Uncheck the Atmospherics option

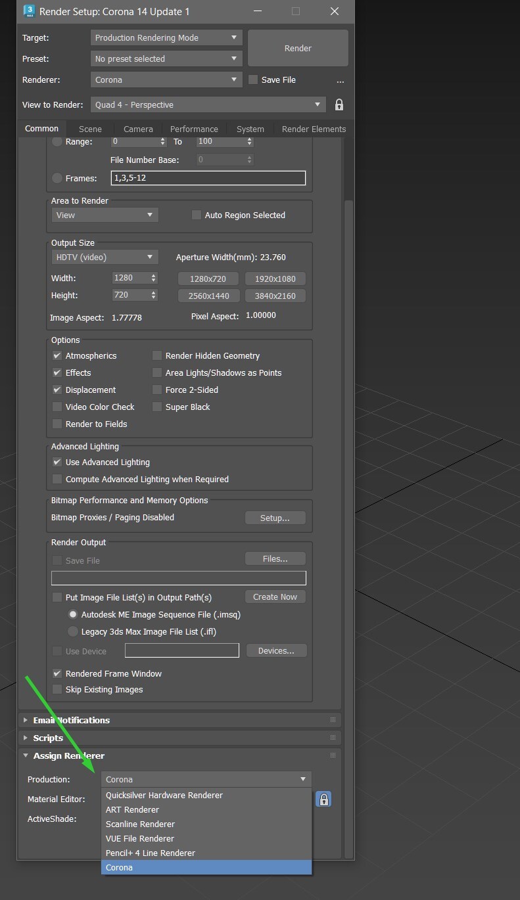pos(57,355)
